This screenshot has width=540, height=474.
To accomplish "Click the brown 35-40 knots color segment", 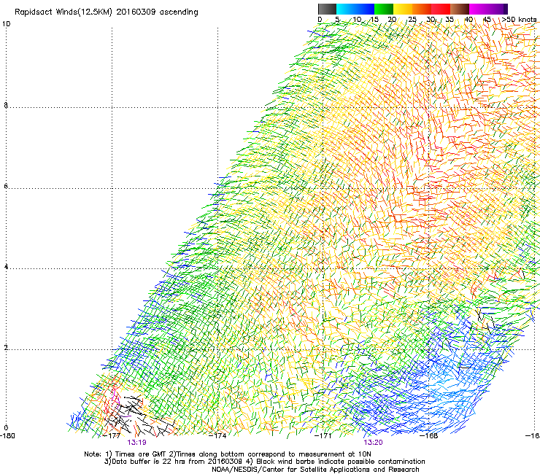I will click(460, 9).
